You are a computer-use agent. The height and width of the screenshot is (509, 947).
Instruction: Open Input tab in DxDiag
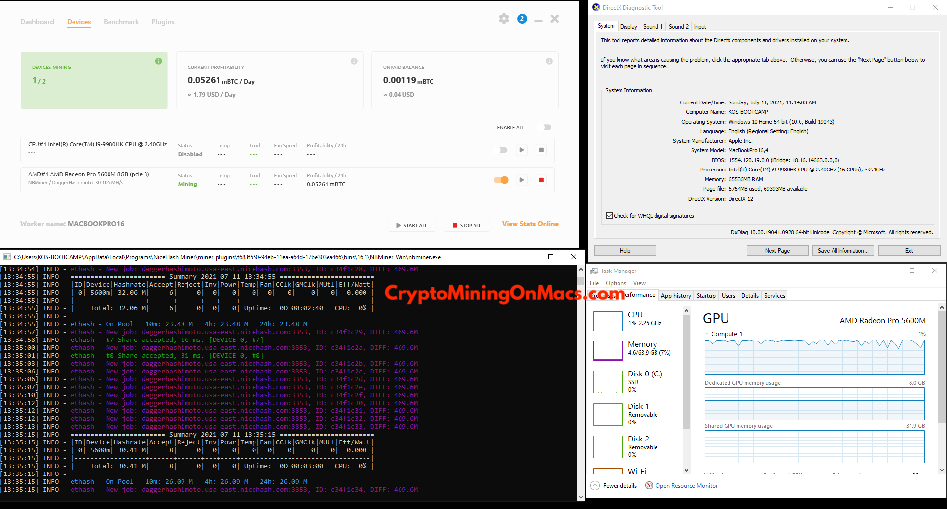[700, 27]
